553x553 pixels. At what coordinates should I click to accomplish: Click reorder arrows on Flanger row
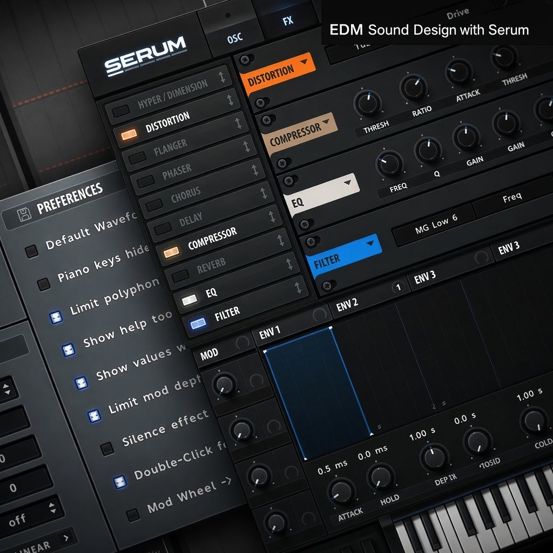click(238, 123)
